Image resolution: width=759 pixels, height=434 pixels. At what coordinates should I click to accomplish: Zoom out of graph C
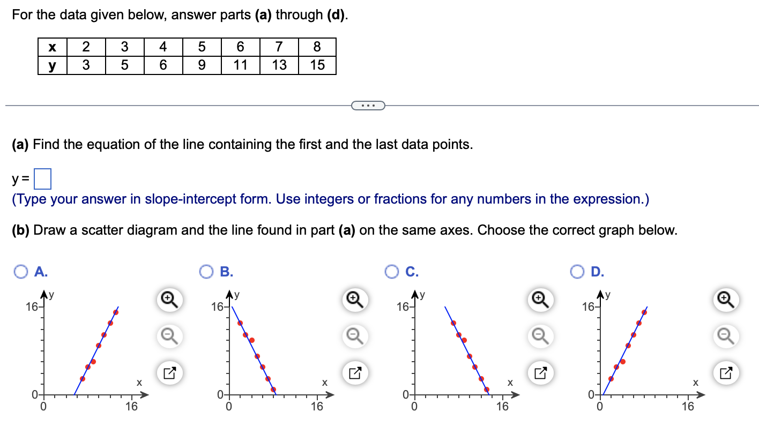pyautogui.click(x=539, y=336)
